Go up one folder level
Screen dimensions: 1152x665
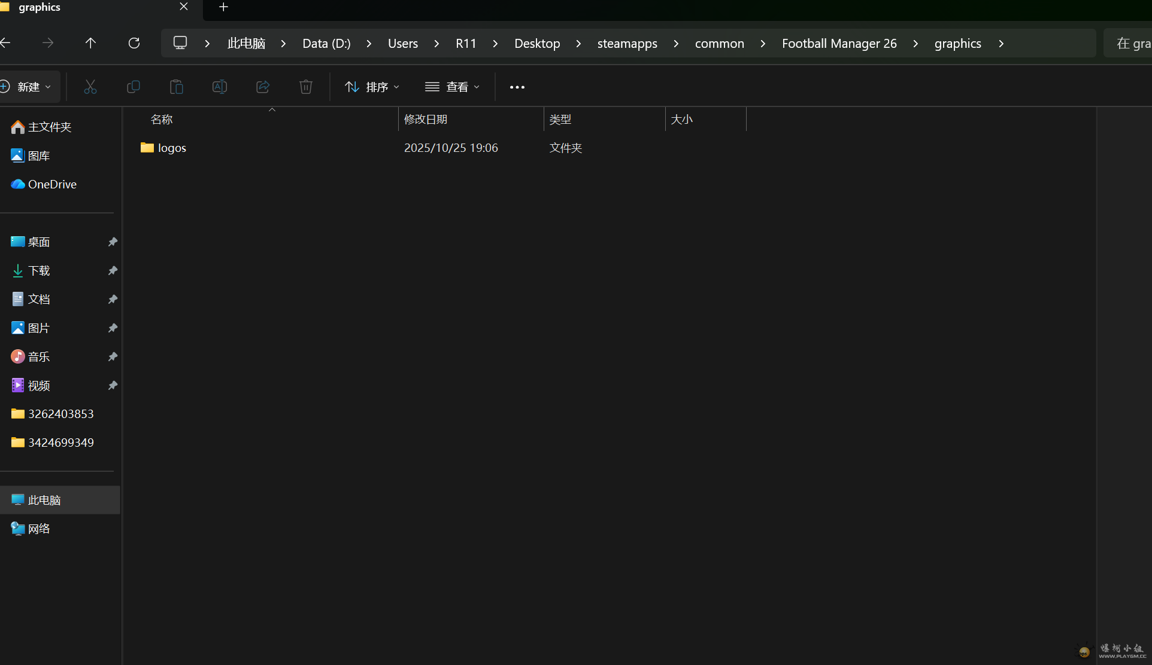(90, 43)
